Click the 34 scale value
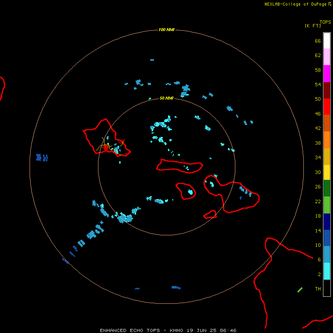This screenshot has height=333, width=333. point(318,158)
